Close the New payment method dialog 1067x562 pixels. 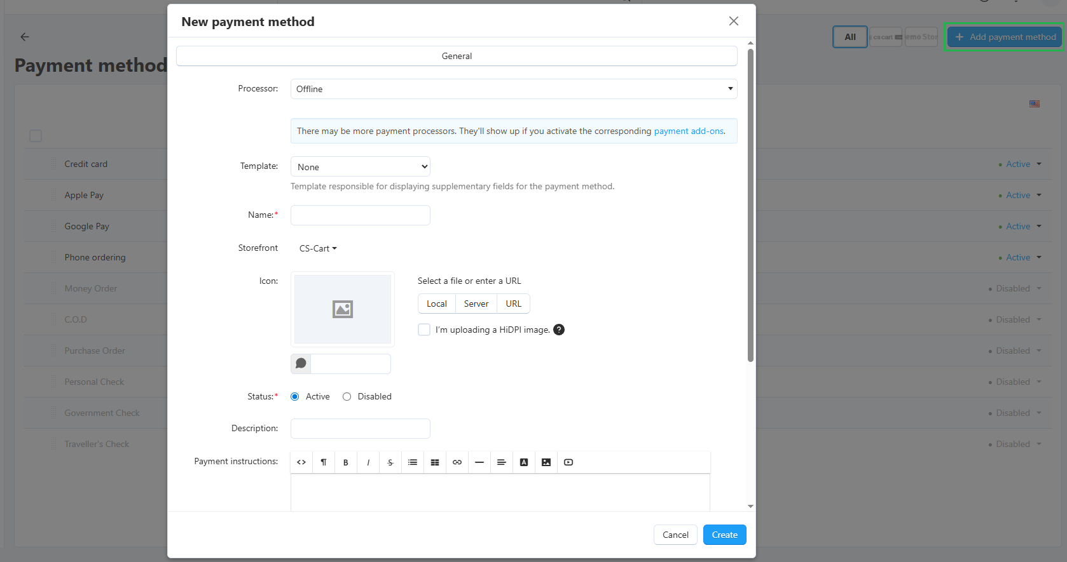point(734,21)
